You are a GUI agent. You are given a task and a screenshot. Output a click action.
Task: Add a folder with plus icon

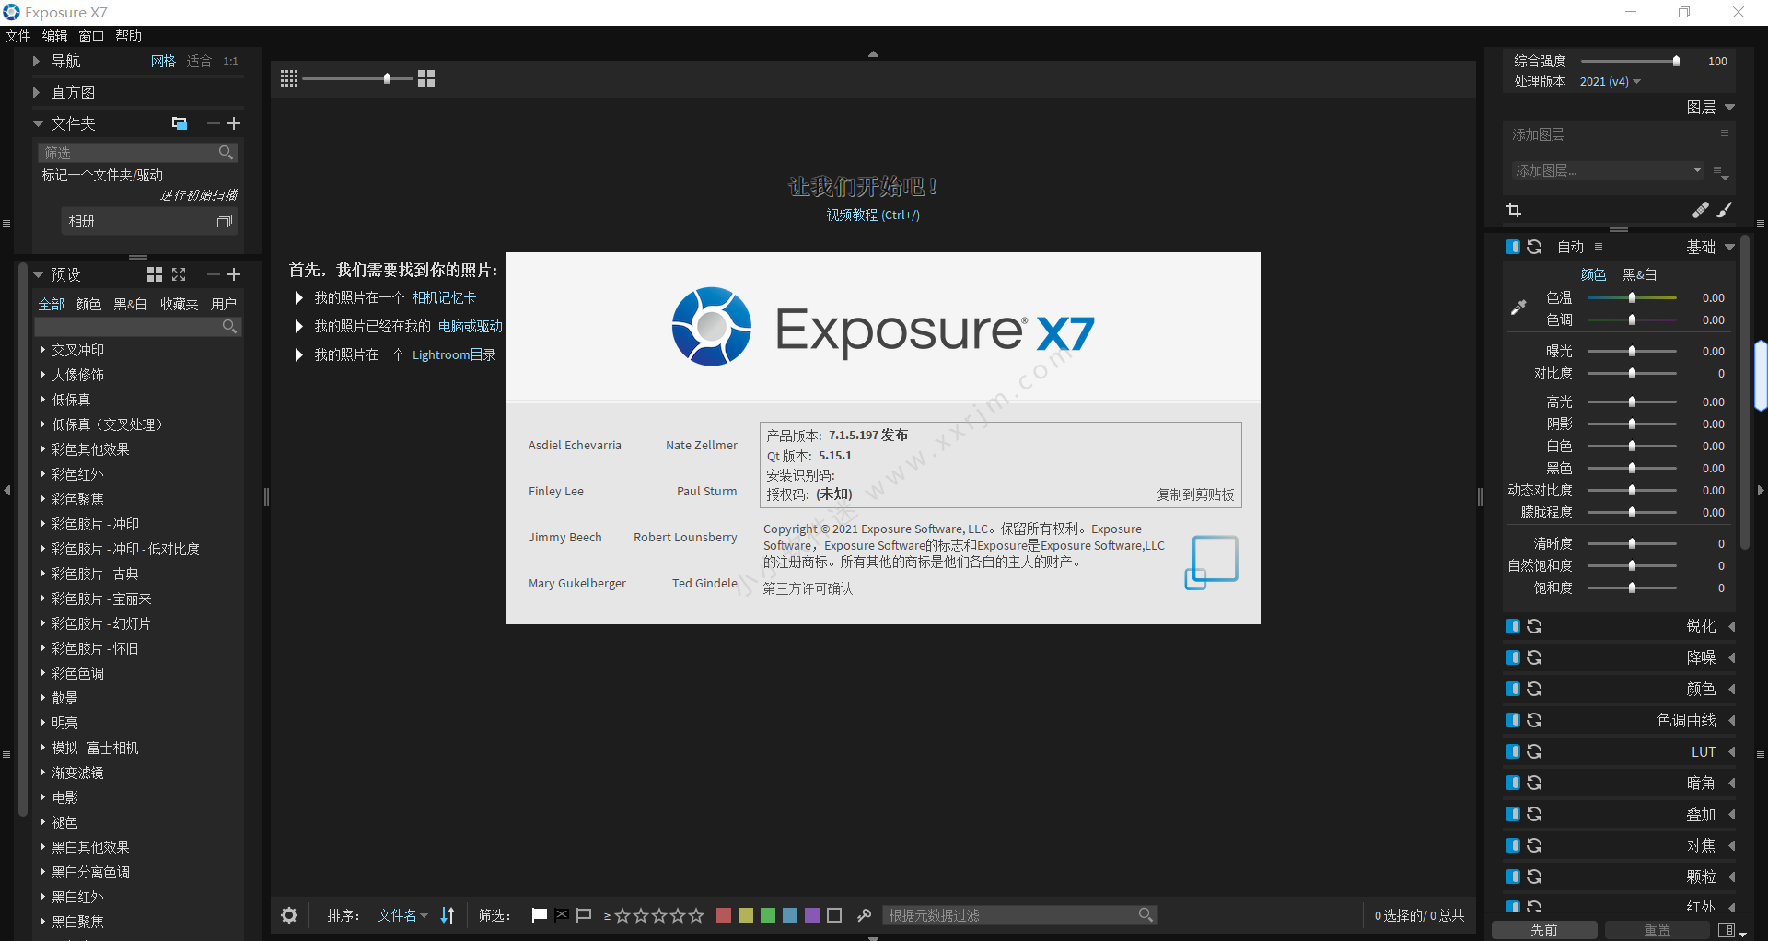point(234,123)
